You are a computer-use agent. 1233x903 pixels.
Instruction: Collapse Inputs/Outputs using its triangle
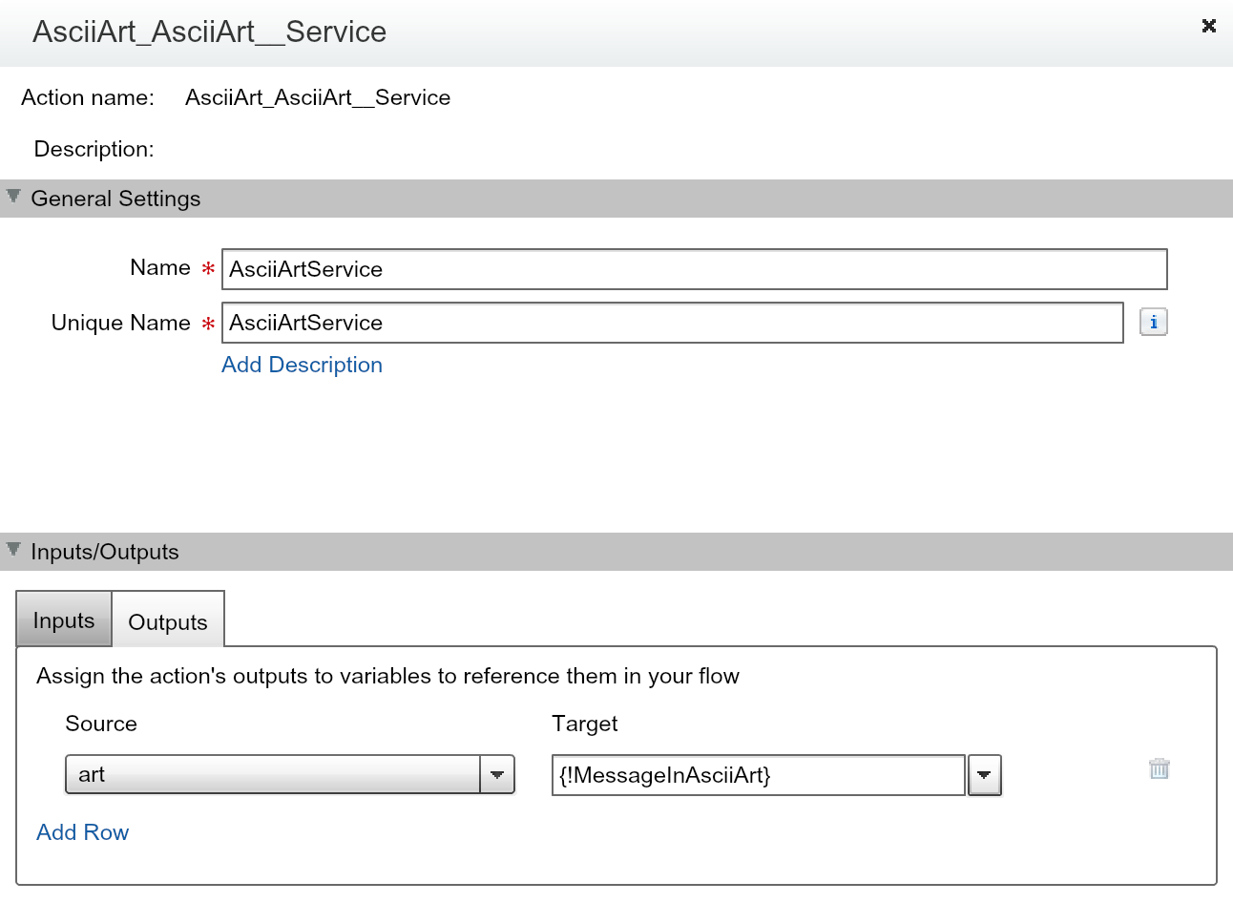point(13,550)
